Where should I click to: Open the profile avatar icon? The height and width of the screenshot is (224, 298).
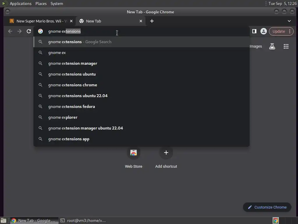click(x=263, y=31)
